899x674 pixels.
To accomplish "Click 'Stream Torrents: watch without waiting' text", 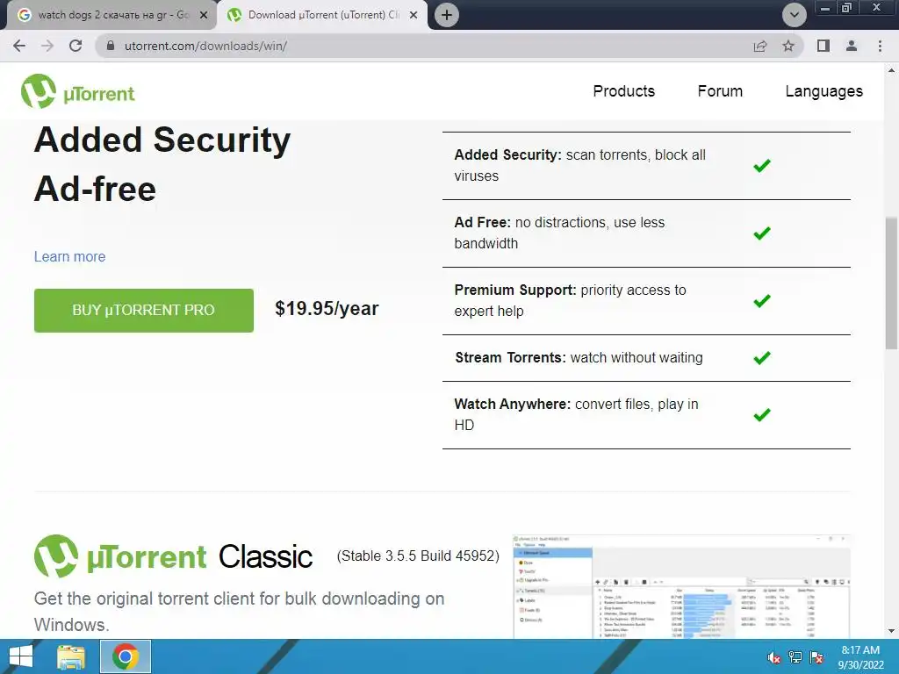I will coord(579,358).
